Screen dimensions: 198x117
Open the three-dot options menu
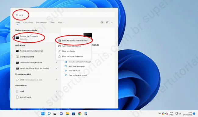click(x=112, y=22)
